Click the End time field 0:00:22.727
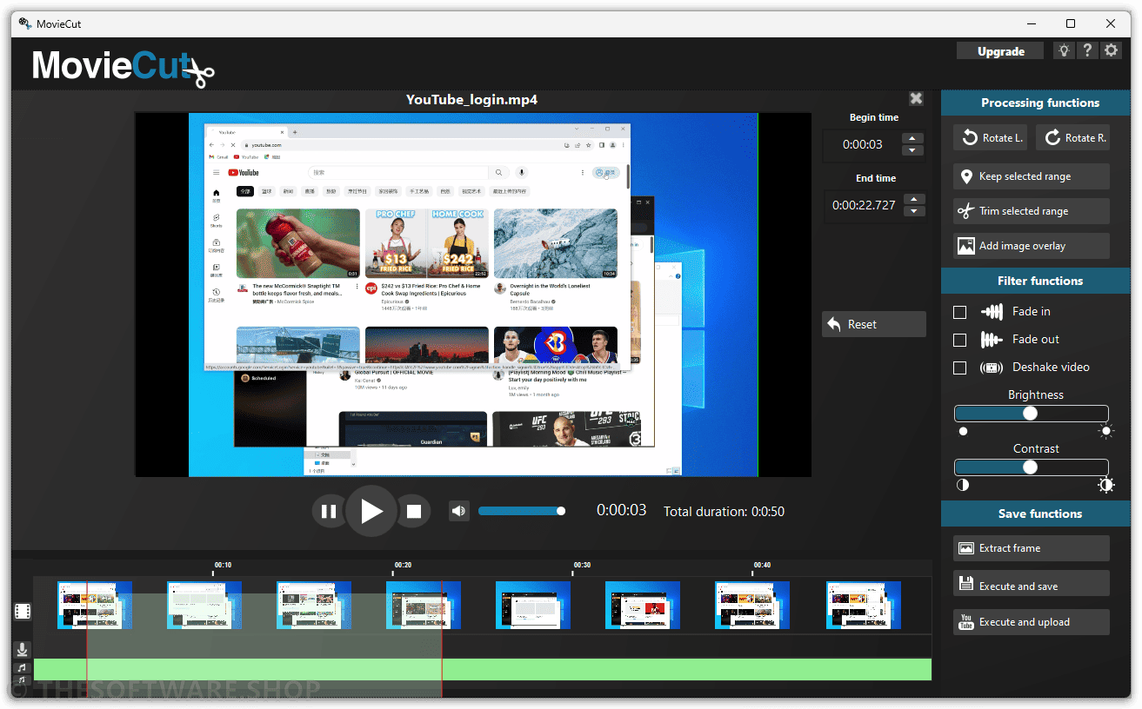The height and width of the screenshot is (709, 1142). (x=863, y=206)
